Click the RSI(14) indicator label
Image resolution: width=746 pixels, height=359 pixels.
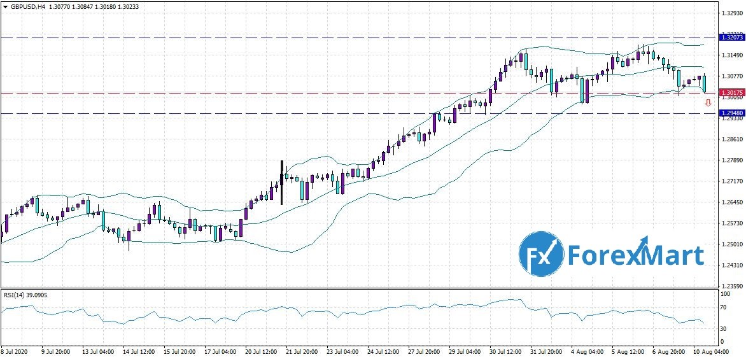[15, 295]
